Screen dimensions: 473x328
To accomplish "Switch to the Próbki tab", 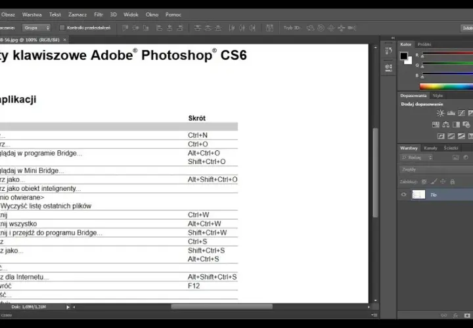I will (x=424, y=44).
